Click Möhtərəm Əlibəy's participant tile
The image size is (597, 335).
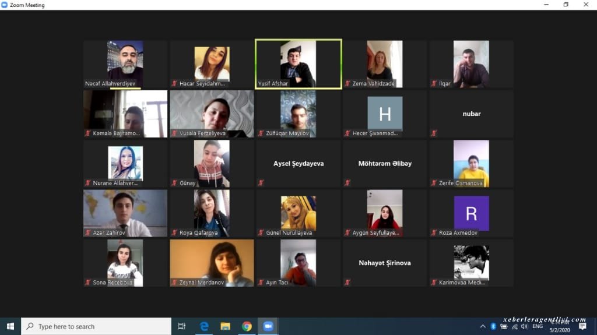click(x=385, y=164)
